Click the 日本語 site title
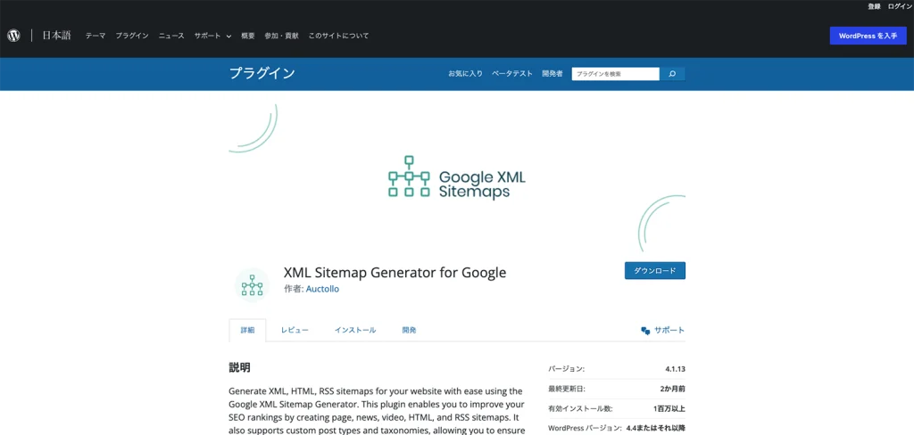This screenshot has height=435, width=914. point(56,36)
